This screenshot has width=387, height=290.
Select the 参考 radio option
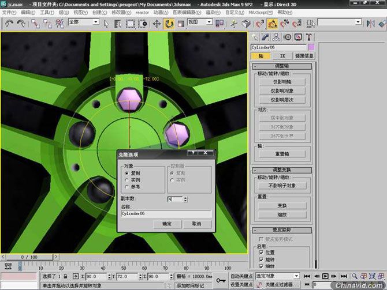point(127,187)
